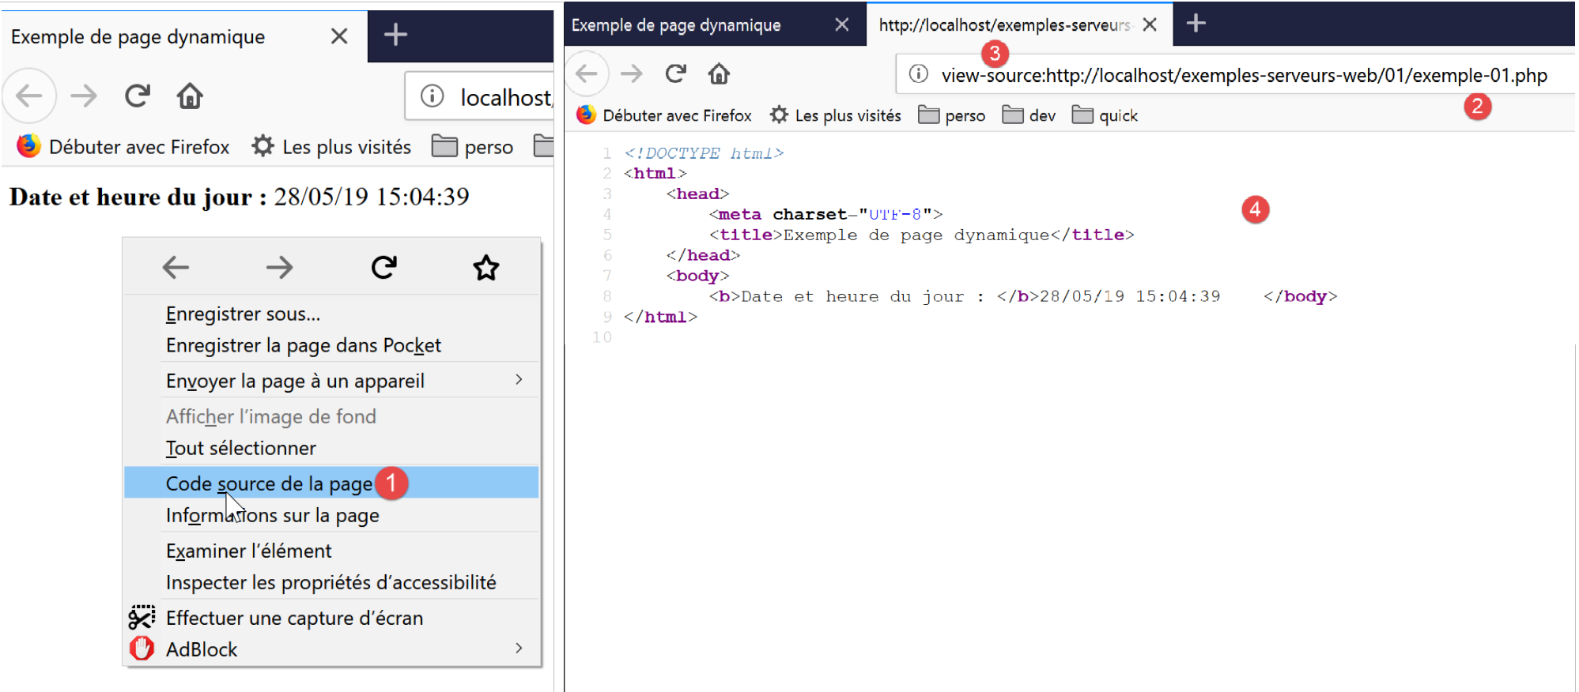This screenshot has width=1579, height=692.
Task: Click the home icon in the view-source window
Action: pos(718,74)
